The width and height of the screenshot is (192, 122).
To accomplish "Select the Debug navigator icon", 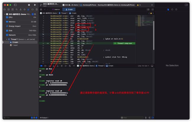I will 28,9.
